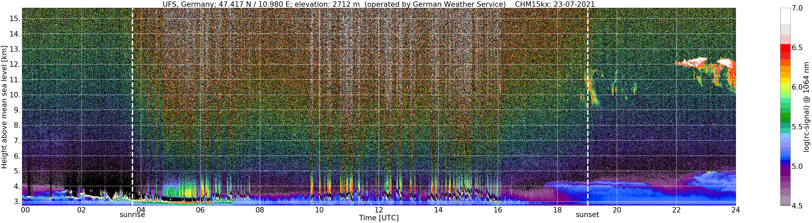The width and height of the screenshot is (812, 223).
Task: Click the '14' time axis tick label
Action: click(438, 210)
